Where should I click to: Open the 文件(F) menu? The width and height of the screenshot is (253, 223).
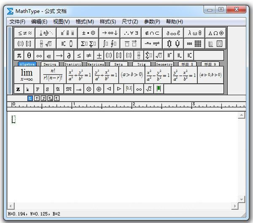[17, 22]
